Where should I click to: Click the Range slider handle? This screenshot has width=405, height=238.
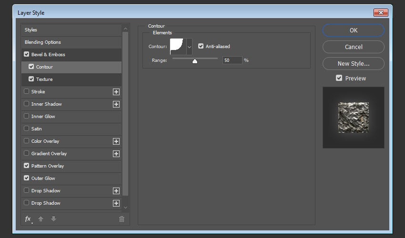tap(195, 61)
